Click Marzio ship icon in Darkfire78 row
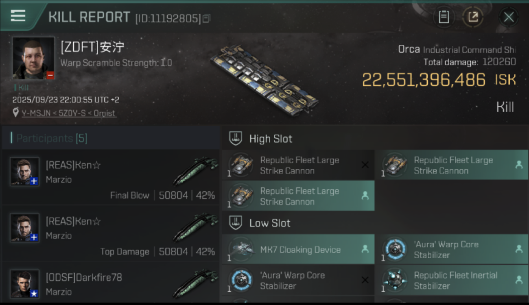The height and width of the screenshot is (305, 529). tap(195, 283)
